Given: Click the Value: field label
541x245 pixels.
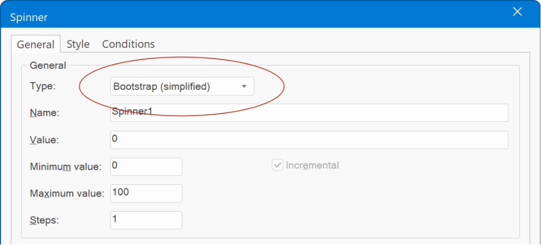Looking at the screenshot, I should click(x=45, y=140).
